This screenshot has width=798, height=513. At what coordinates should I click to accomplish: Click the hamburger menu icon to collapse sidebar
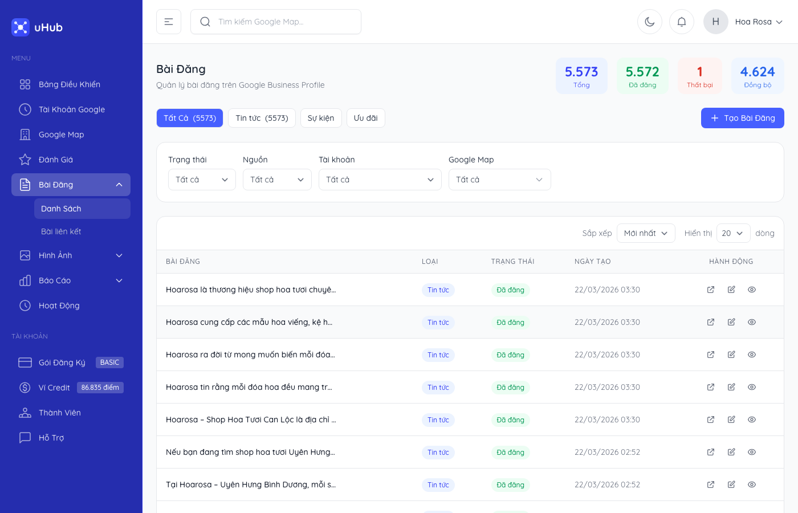coord(169,22)
